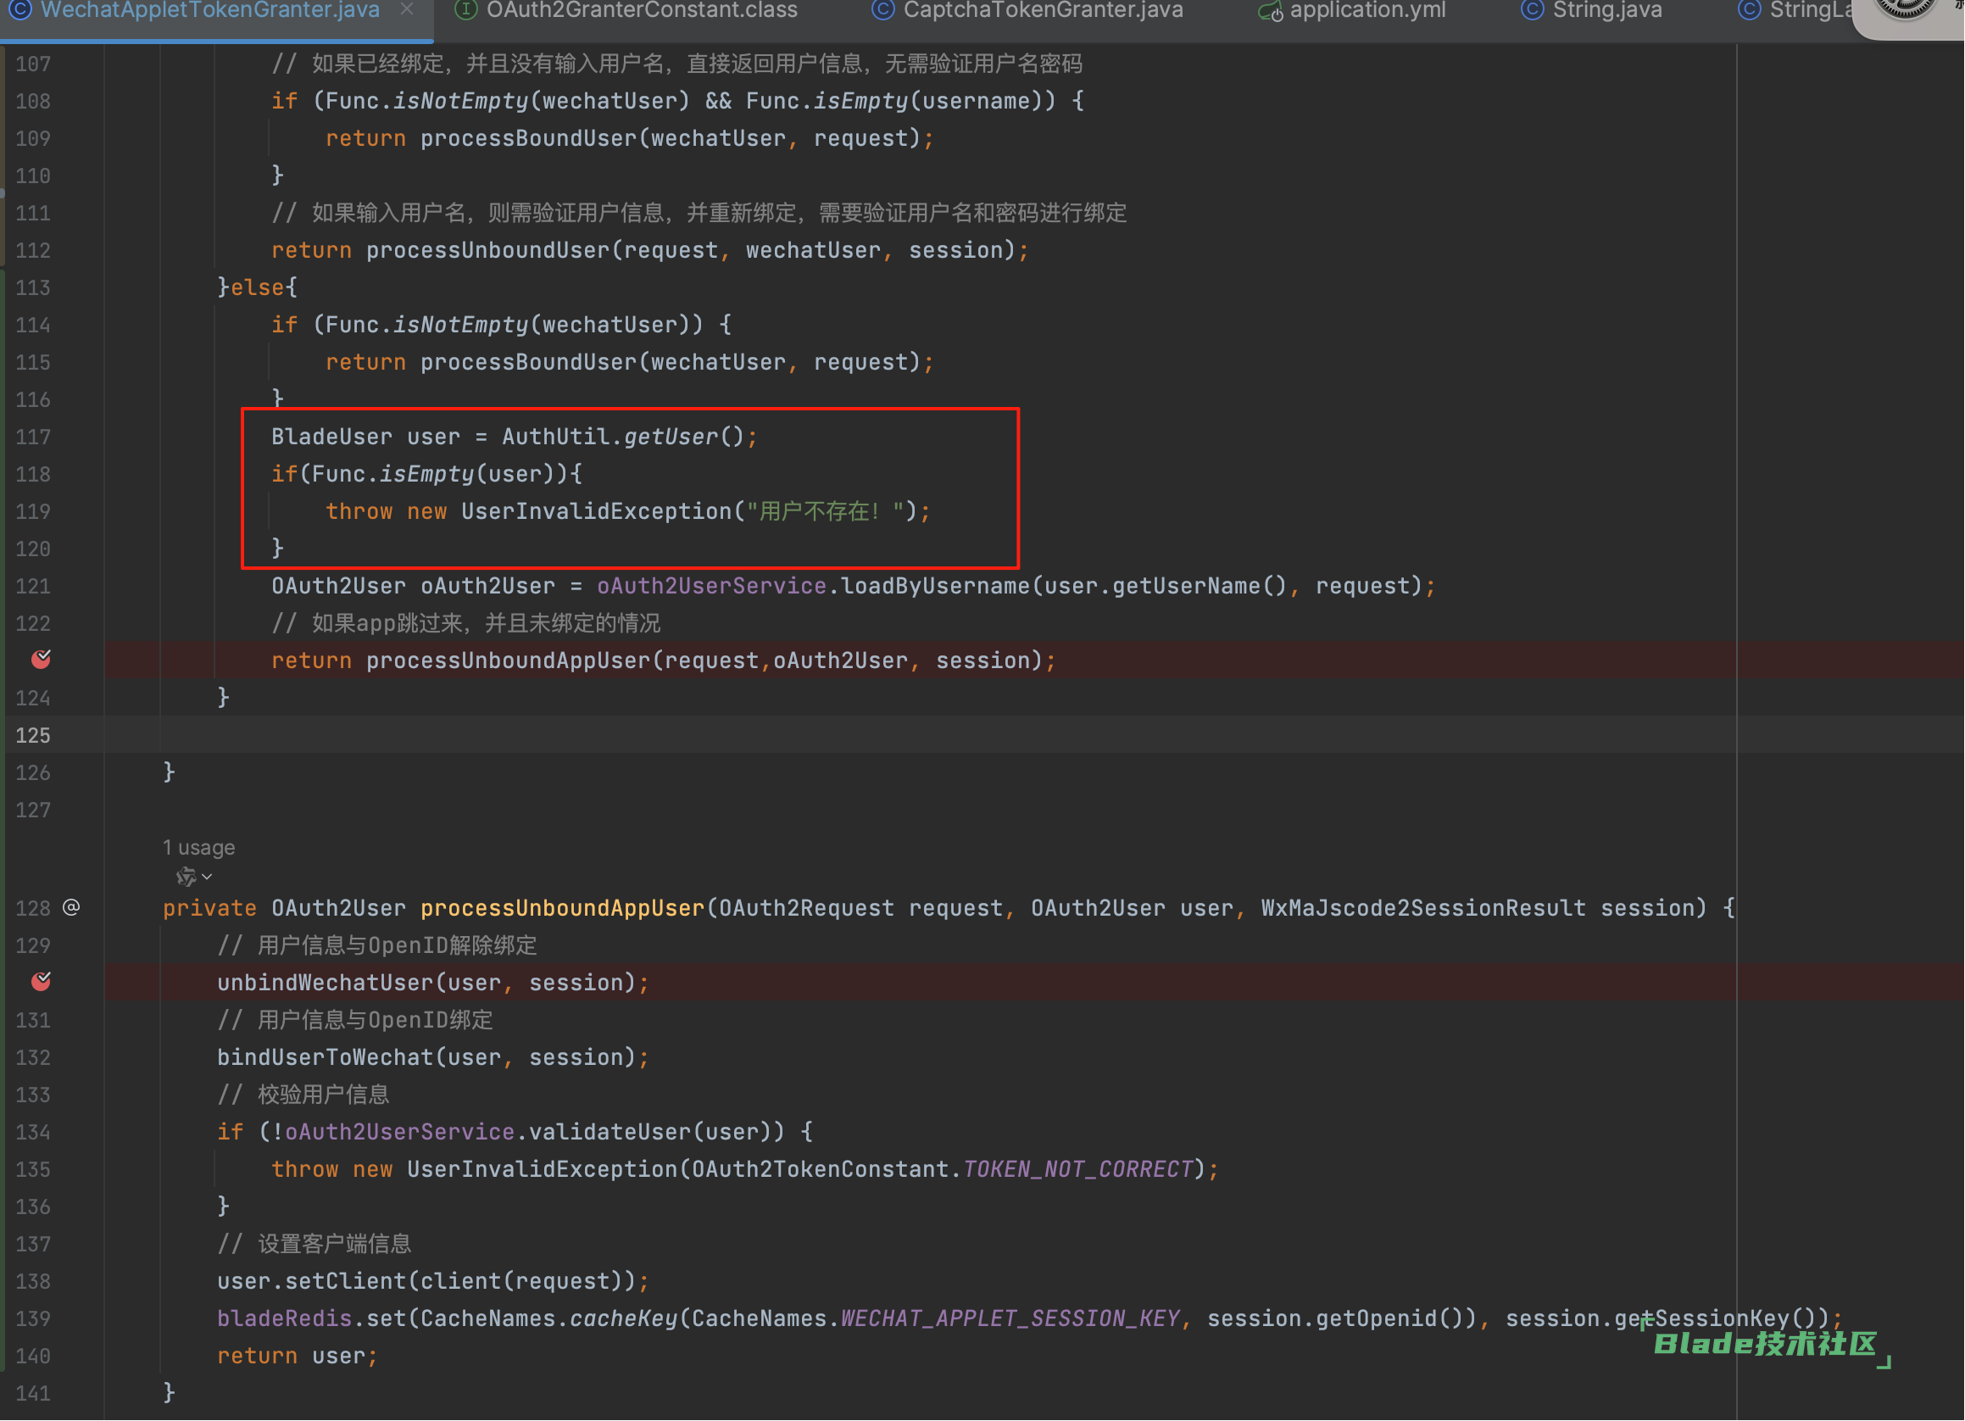The width and height of the screenshot is (1965, 1421).
Task: Click the class icon of CaptchaTokenGranter.java tab
Action: (x=882, y=10)
